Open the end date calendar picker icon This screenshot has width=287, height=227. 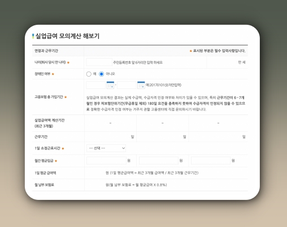point(141,85)
